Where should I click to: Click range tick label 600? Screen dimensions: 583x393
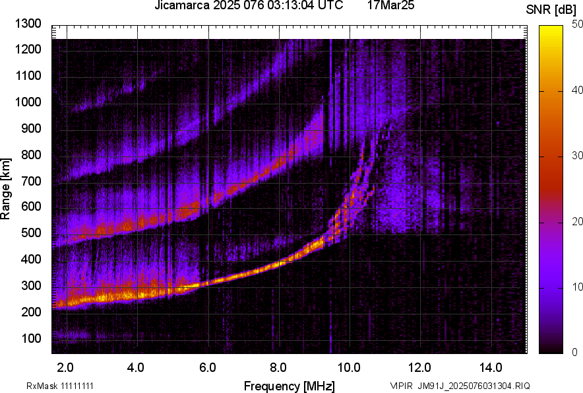(x=31, y=206)
